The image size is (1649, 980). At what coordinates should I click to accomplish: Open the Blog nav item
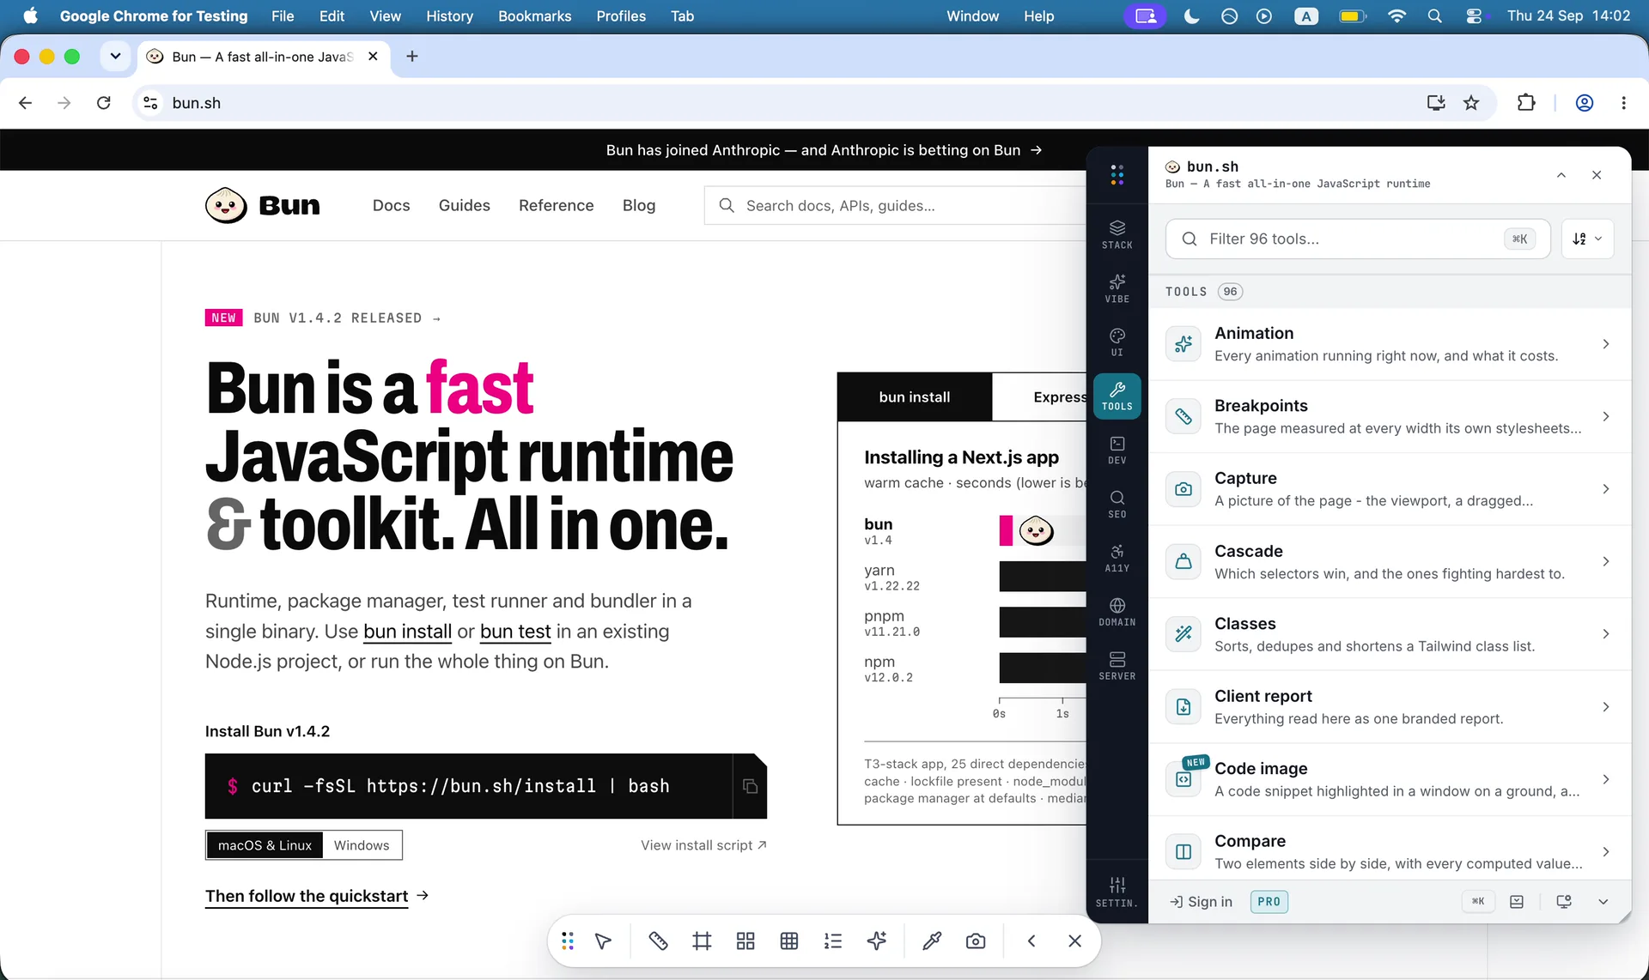tap(638, 206)
